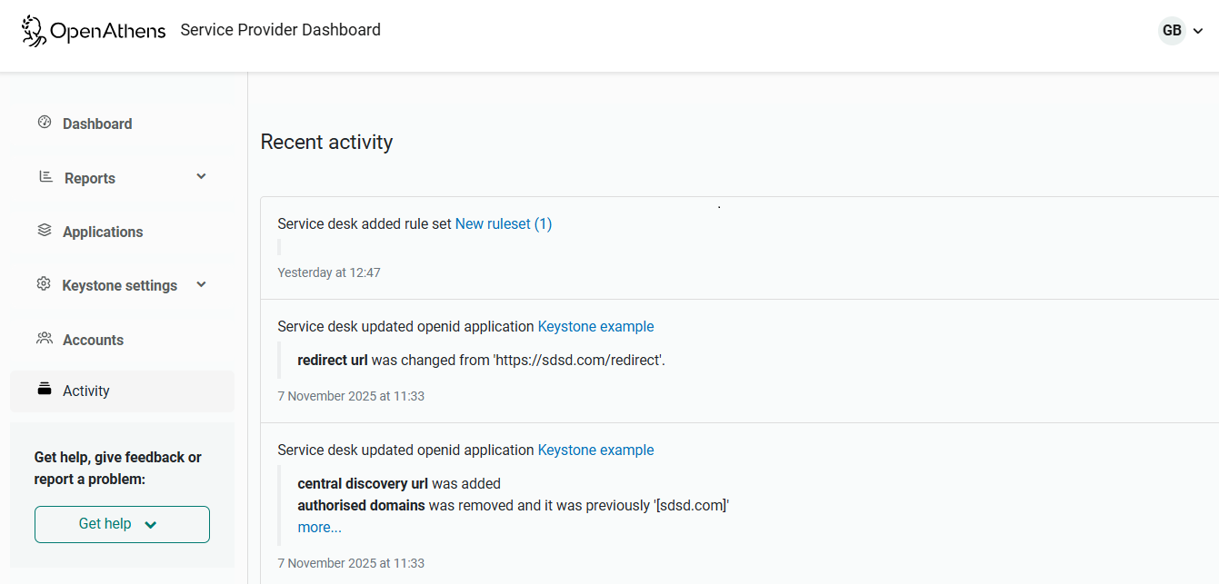Click the Reports bar chart icon

[x=44, y=176]
